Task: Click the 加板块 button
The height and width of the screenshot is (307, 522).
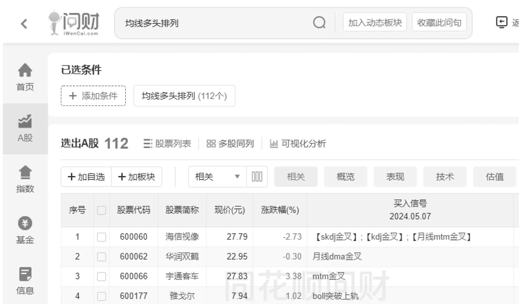Action: click(137, 177)
